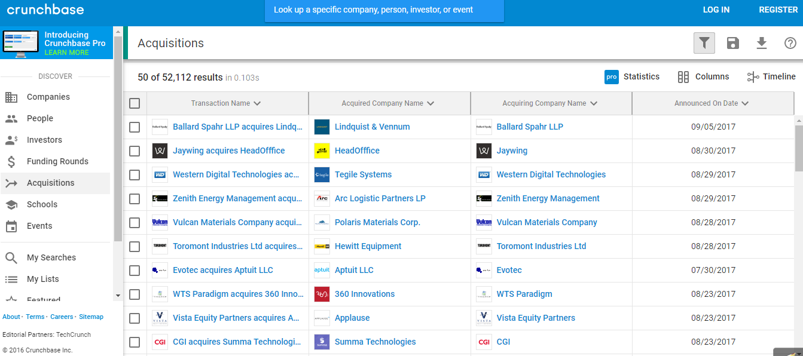Click the download results icon

pyautogui.click(x=761, y=43)
